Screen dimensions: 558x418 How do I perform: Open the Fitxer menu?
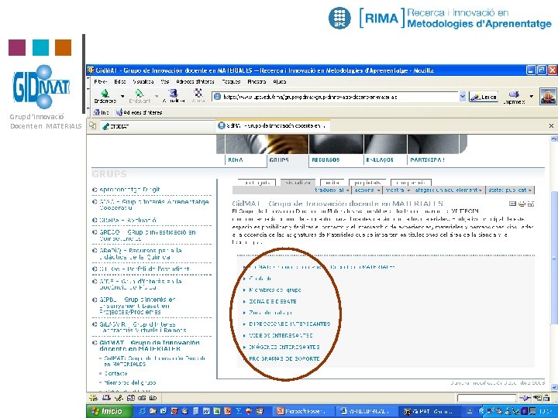coord(101,81)
